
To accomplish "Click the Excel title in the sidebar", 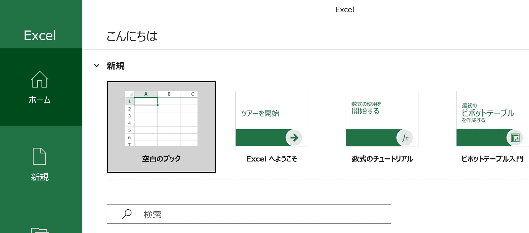I will pos(40,35).
